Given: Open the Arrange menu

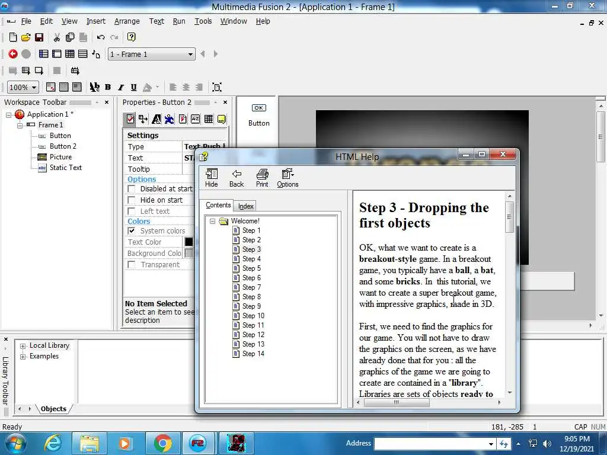Looking at the screenshot, I should point(127,21).
